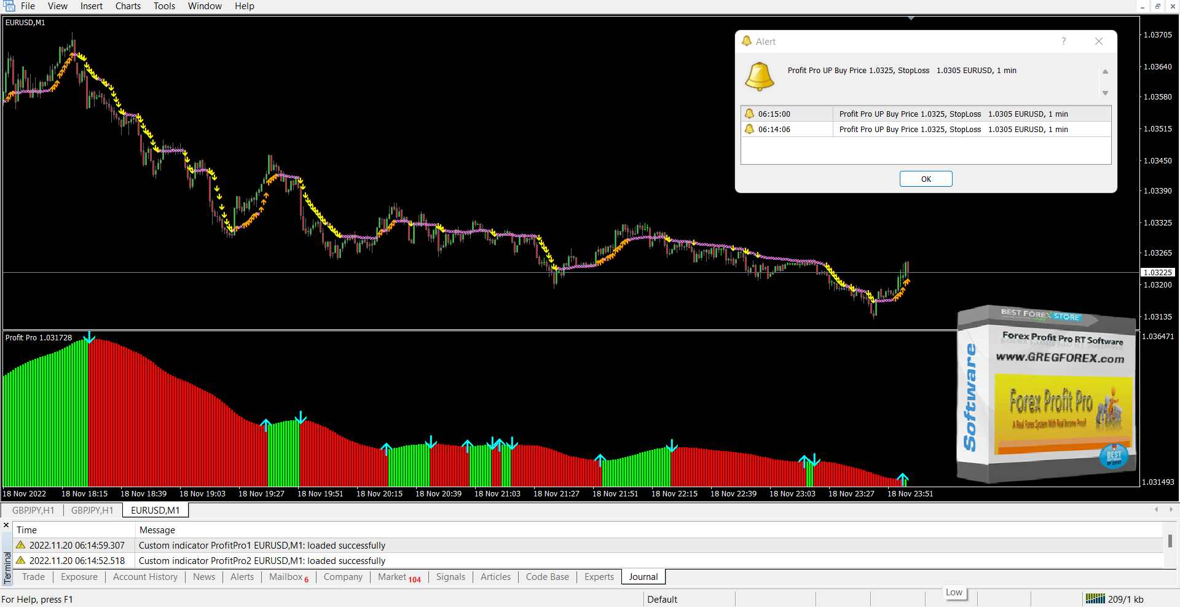Open the Tools menu
This screenshot has width=1180, height=607.
pyautogui.click(x=164, y=6)
